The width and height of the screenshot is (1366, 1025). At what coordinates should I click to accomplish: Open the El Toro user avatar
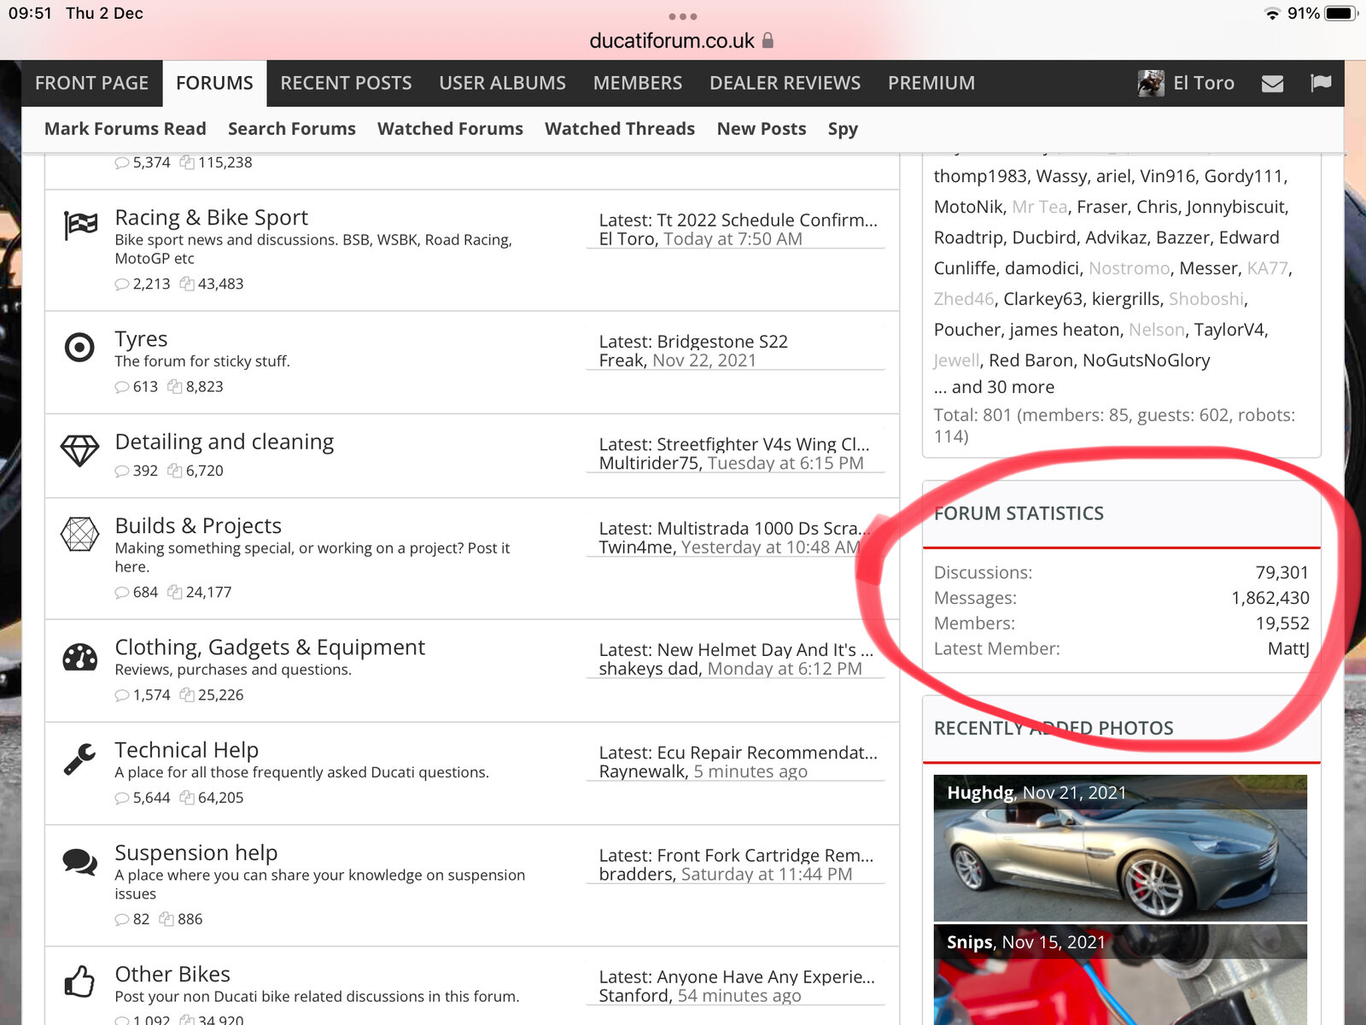click(x=1151, y=84)
